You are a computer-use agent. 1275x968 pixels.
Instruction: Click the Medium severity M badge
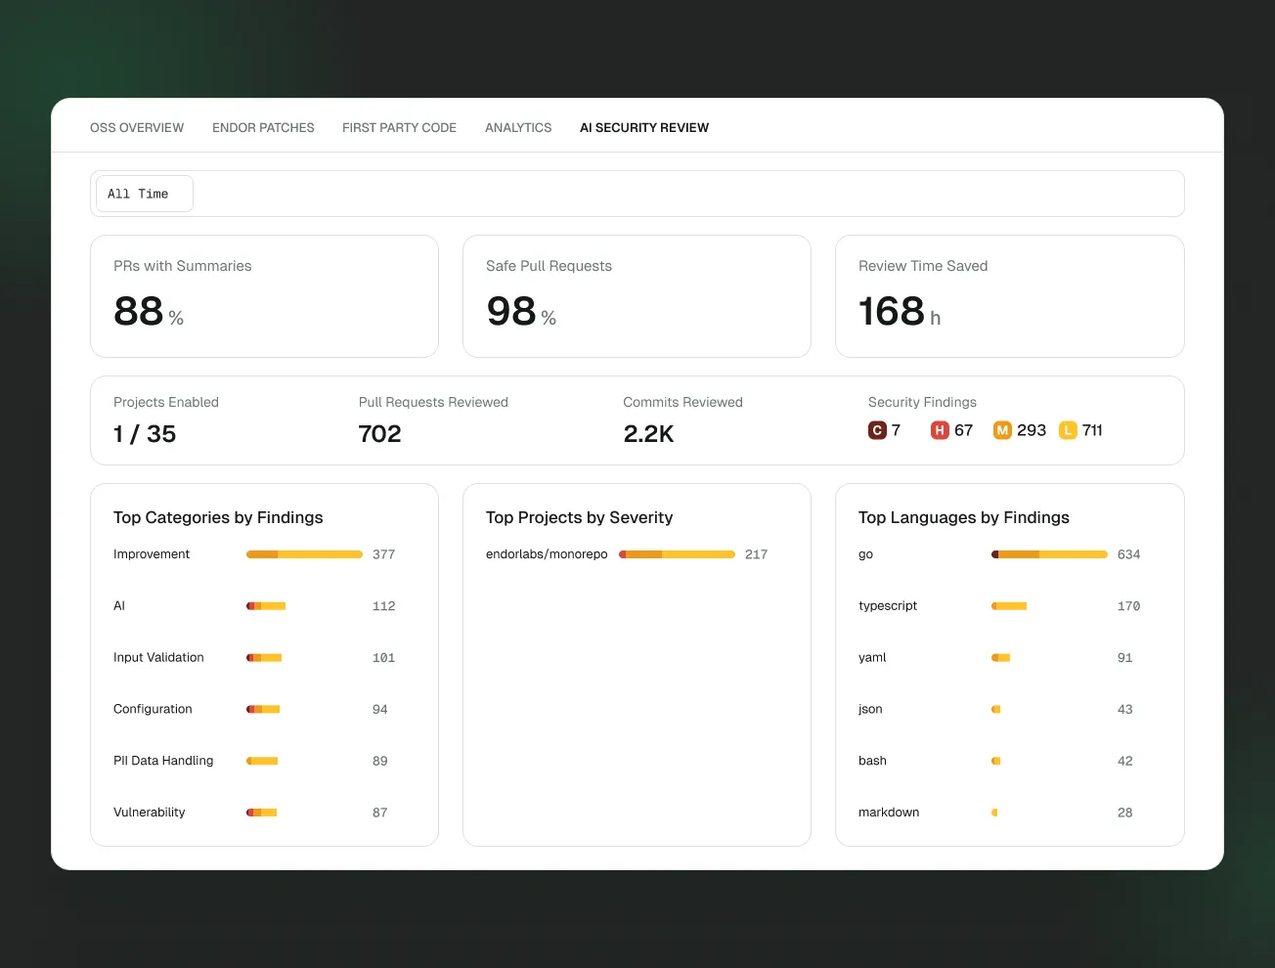pyautogui.click(x=1002, y=430)
